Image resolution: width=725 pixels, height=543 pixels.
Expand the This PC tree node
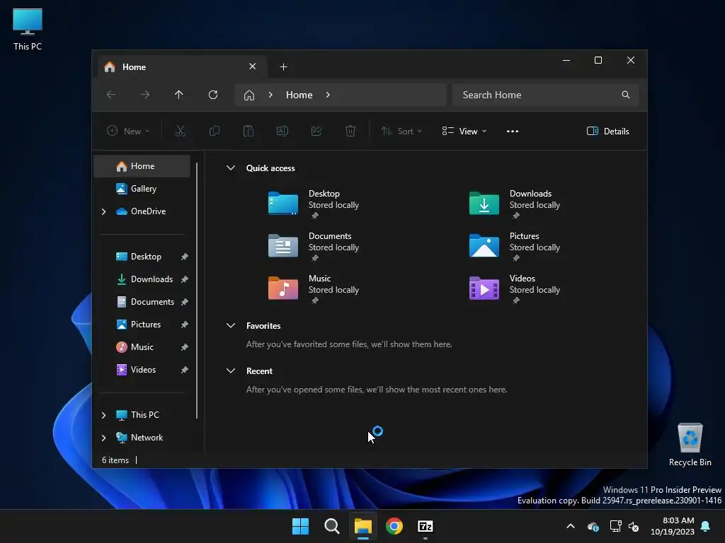click(x=103, y=415)
